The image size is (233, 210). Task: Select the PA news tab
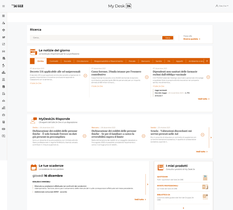[x=169, y=61]
